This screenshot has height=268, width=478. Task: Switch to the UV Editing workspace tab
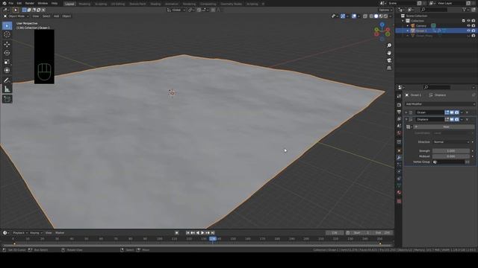click(x=118, y=4)
